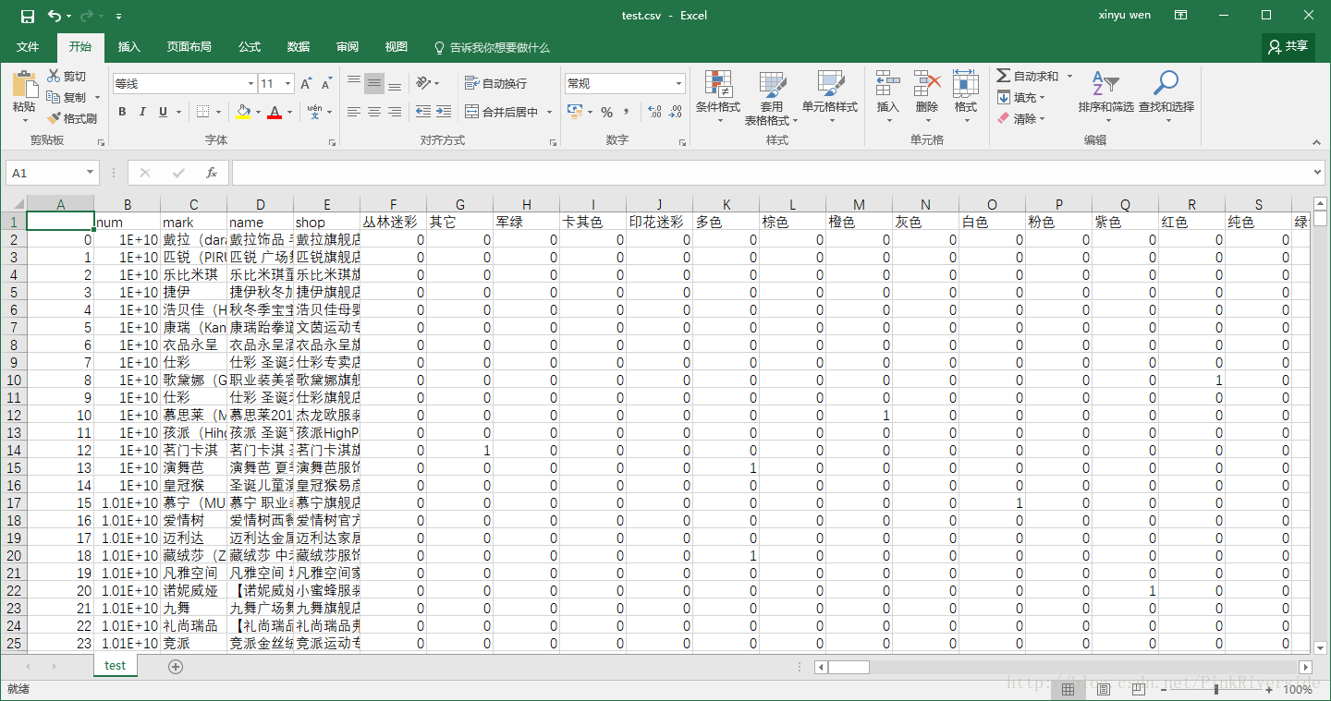Open AutoSum dropdown arrow
This screenshot has height=701, width=1331.
[1069, 77]
